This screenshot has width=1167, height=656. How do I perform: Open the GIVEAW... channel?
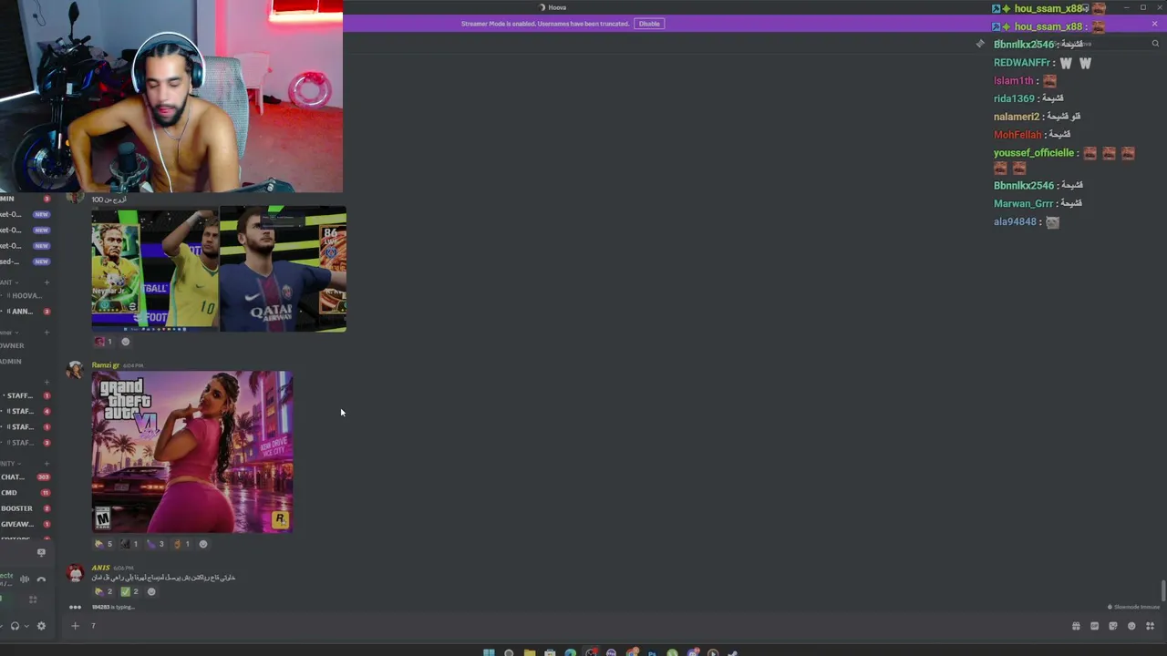pyautogui.click(x=26, y=524)
